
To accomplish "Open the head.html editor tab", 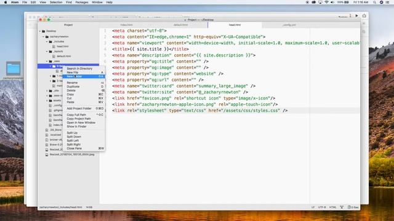I will click(x=235, y=25).
